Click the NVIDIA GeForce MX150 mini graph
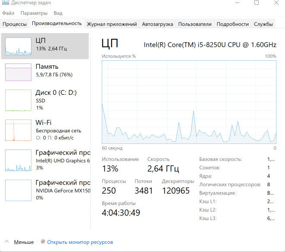 pos(18,190)
